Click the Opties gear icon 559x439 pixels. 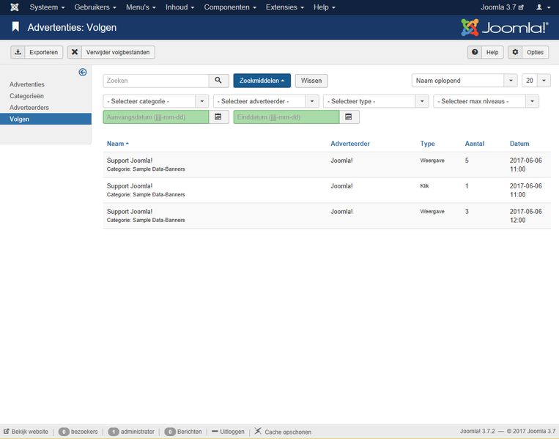[515, 52]
